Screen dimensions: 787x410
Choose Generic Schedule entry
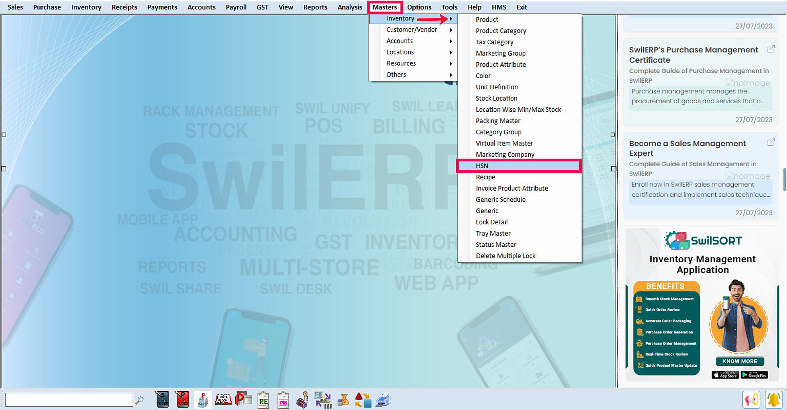coord(519,200)
